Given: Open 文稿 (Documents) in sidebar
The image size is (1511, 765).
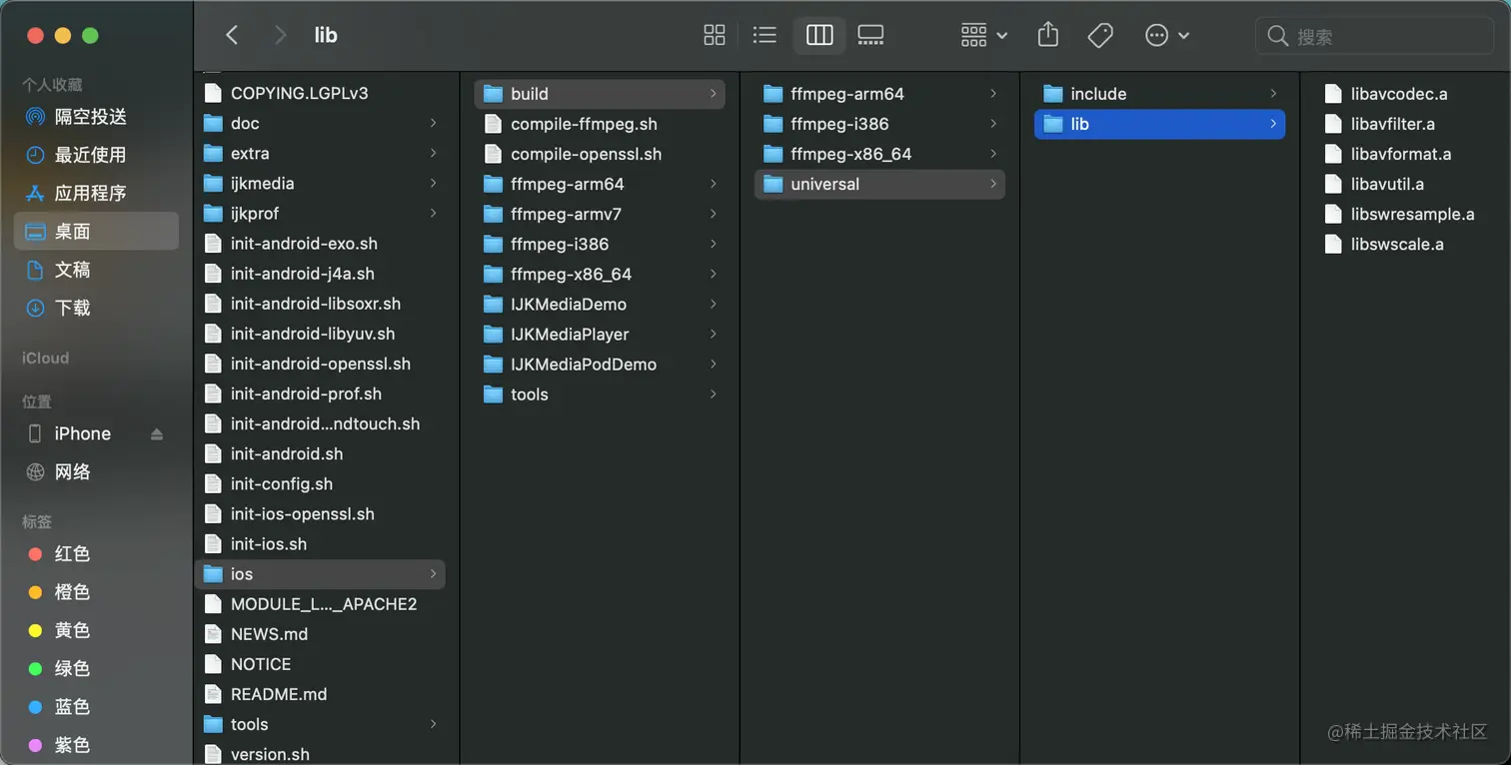Looking at the screenshot, I should pos(96,270).
